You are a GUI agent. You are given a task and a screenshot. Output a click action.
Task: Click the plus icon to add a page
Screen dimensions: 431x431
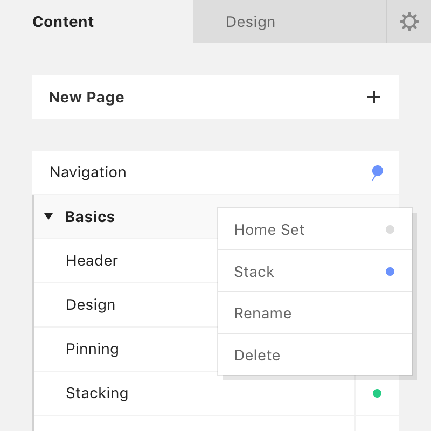pos(373,97)
